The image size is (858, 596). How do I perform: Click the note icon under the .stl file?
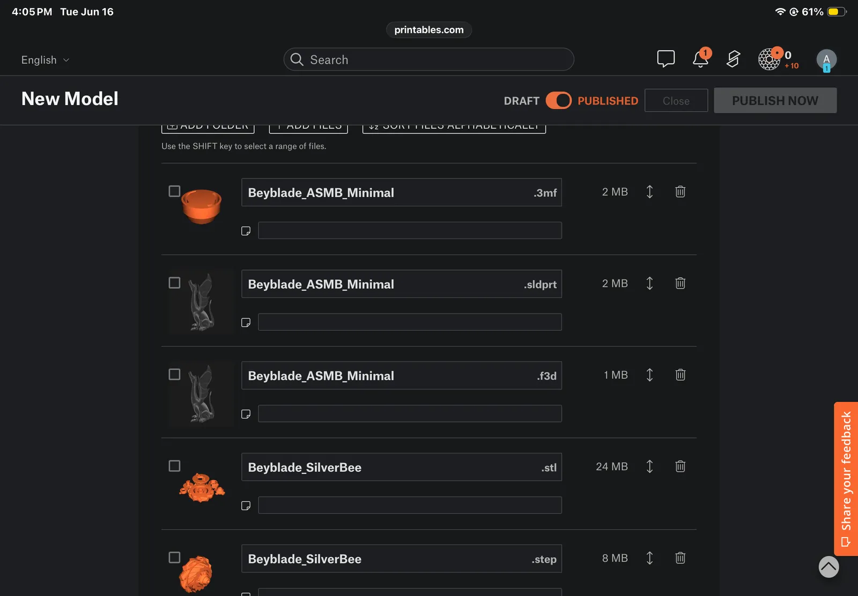246,506
